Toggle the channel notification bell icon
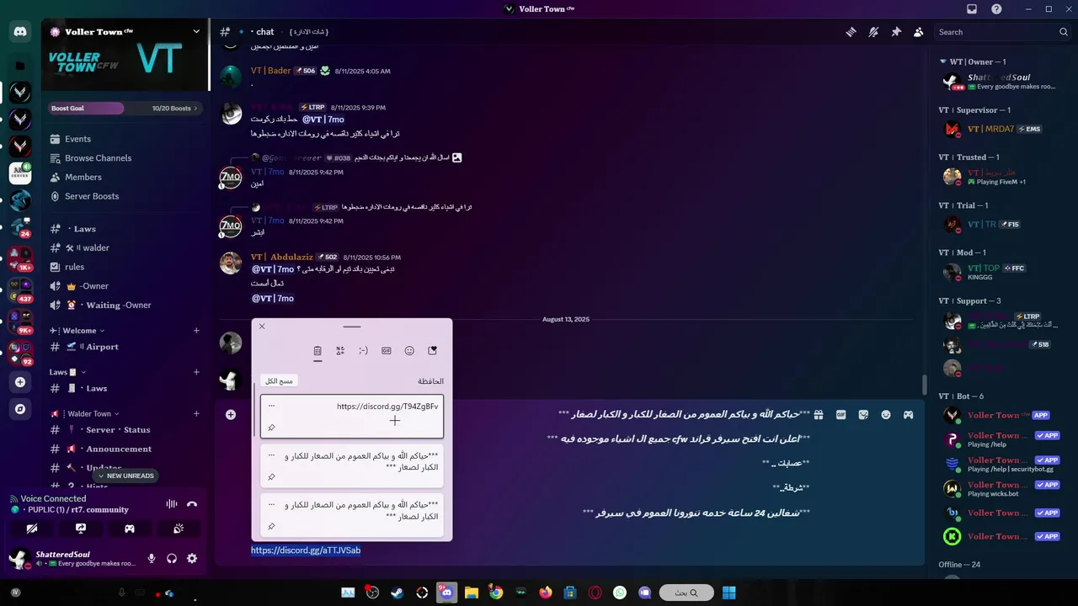Image resolution: width=1078 pixels, height=606 pixels. coord(873,32)
